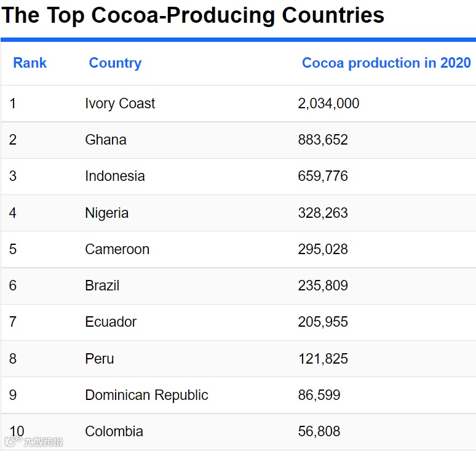Click the page title about cocoa-producing countries
This screenshot has width=476, height=451.
(x=192, y=15)
